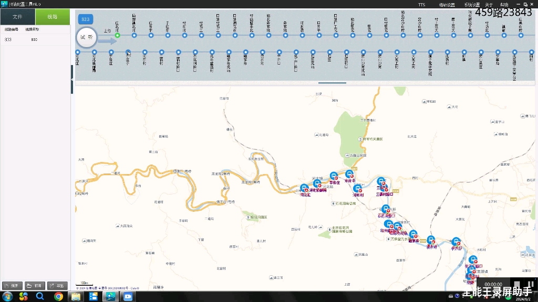Click the 河东村 bus stop marker on map

[x=357, y=189]
